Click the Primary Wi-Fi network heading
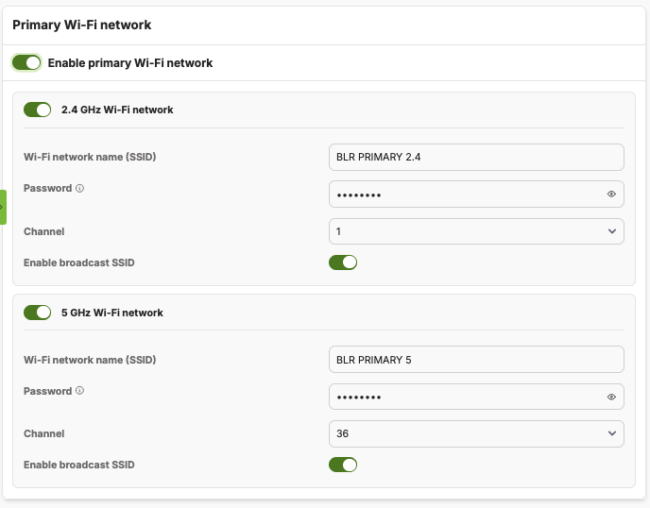Viewport: 650px width, 508px height. pyautogui.click(x=81, y=25)
